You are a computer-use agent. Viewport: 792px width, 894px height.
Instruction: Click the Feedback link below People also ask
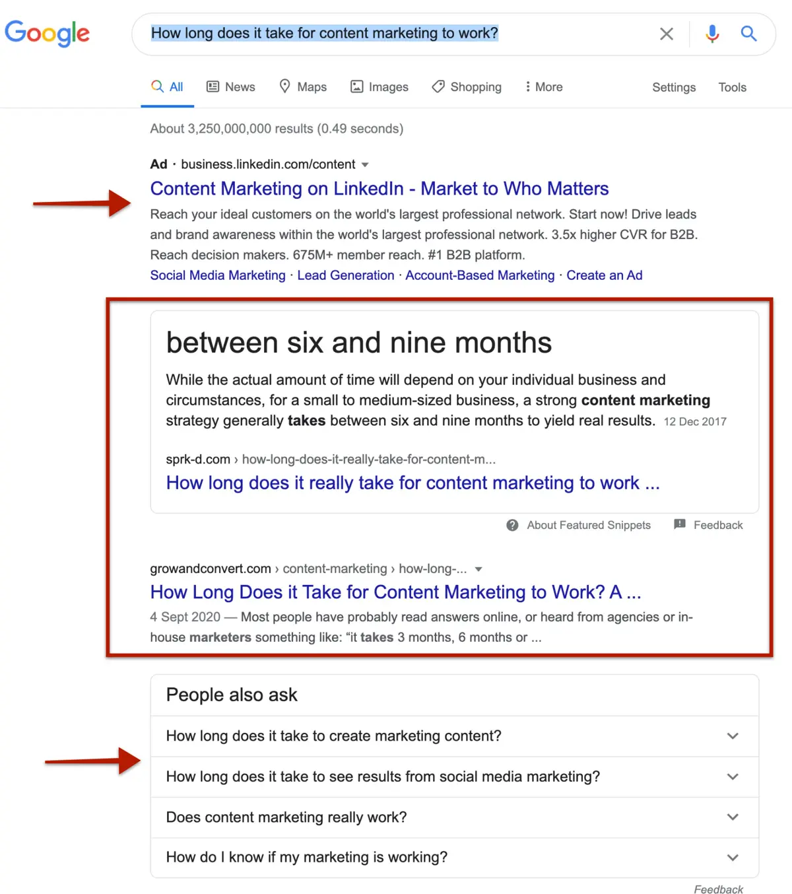pos(718,889)
